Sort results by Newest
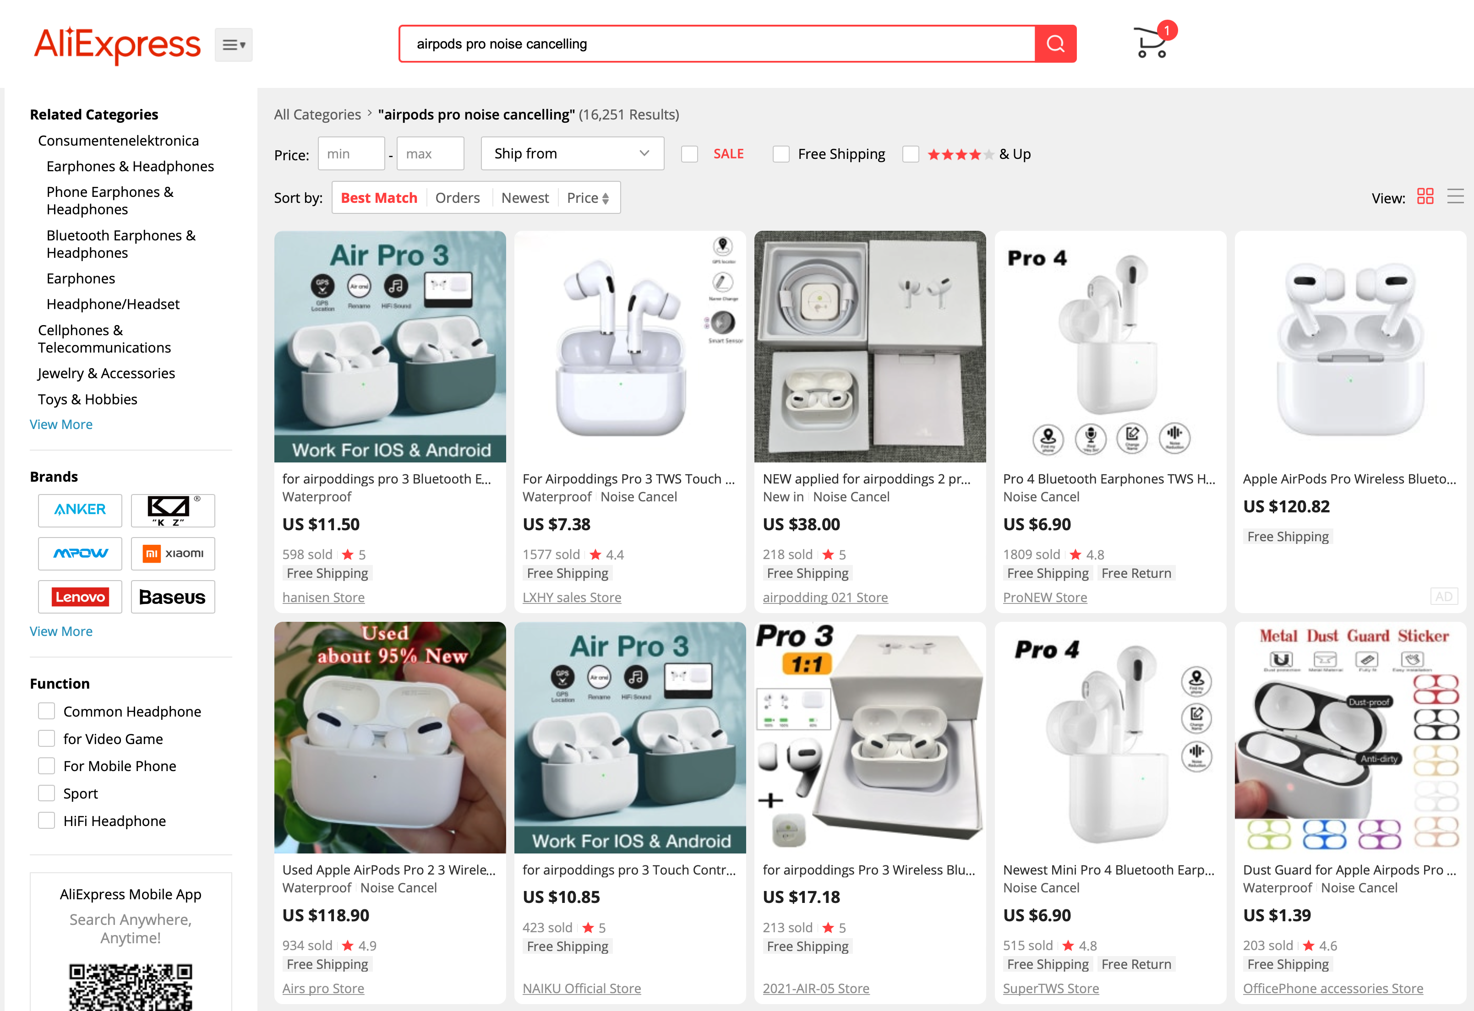 (x=524, y=198)
